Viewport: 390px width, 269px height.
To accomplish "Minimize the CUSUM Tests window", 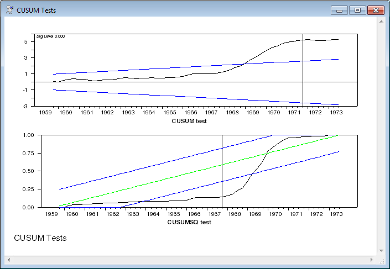I will (338, 10).
